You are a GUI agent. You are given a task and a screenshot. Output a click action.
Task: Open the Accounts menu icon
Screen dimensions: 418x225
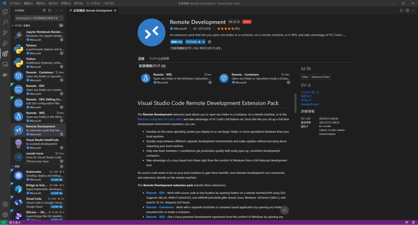[x=5, y=204]
